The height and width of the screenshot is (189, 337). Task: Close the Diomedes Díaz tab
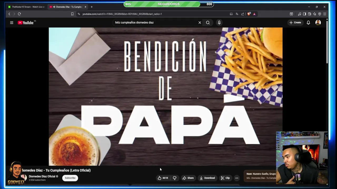pyautogui.click(x=85, y=7)
